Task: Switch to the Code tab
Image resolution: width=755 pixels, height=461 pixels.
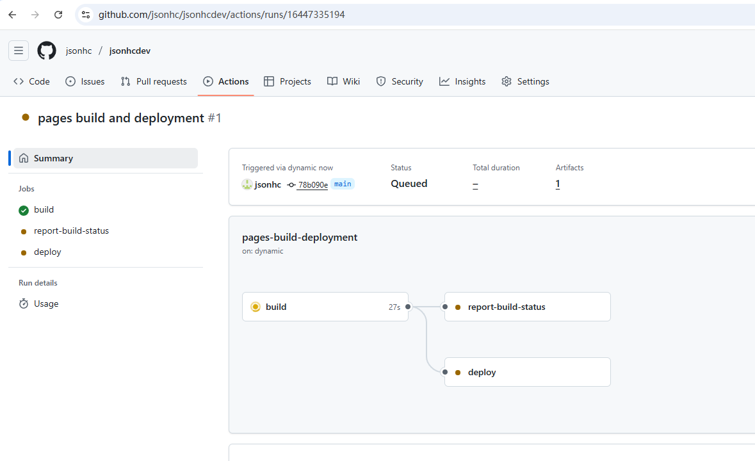Action: click(x=32, y=82)
